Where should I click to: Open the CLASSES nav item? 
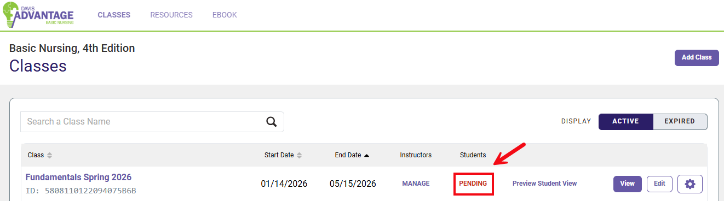114,15
